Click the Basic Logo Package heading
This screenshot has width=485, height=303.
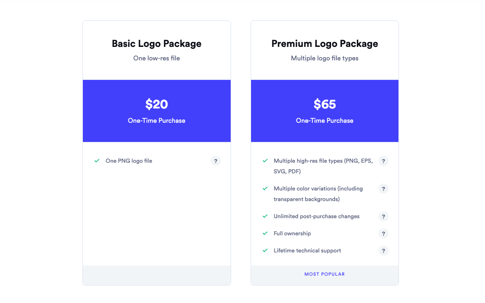[x=156, y=44]
